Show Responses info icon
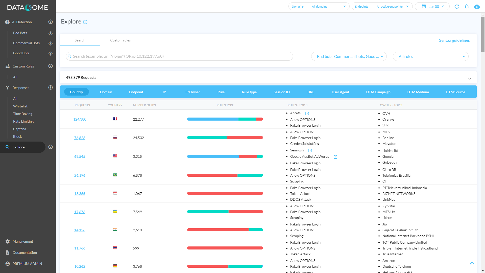Viewport: 485px width, 273px height. pos(51,87)
